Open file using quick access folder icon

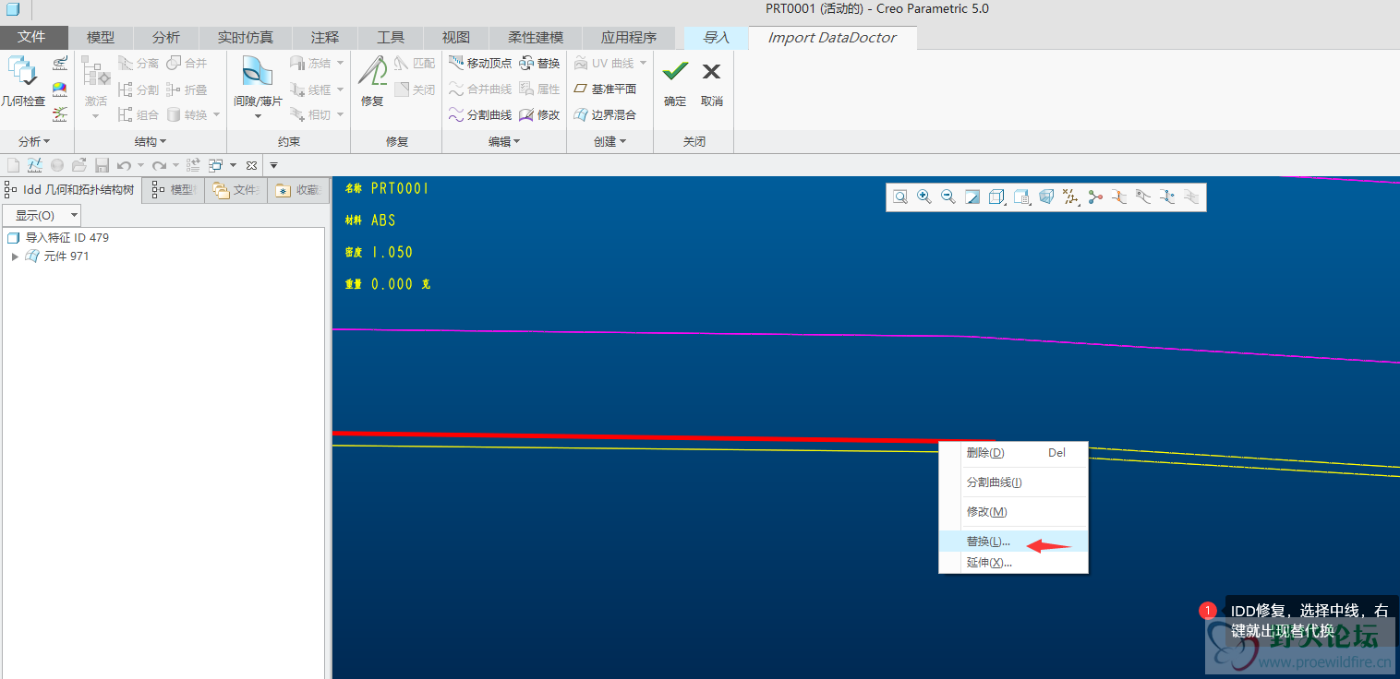pyautogui.click(x=79, y=165)
